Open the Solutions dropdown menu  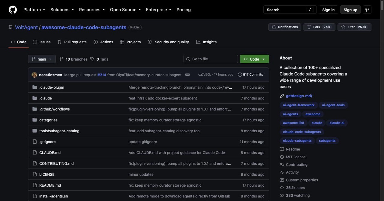tap(62, 10)
